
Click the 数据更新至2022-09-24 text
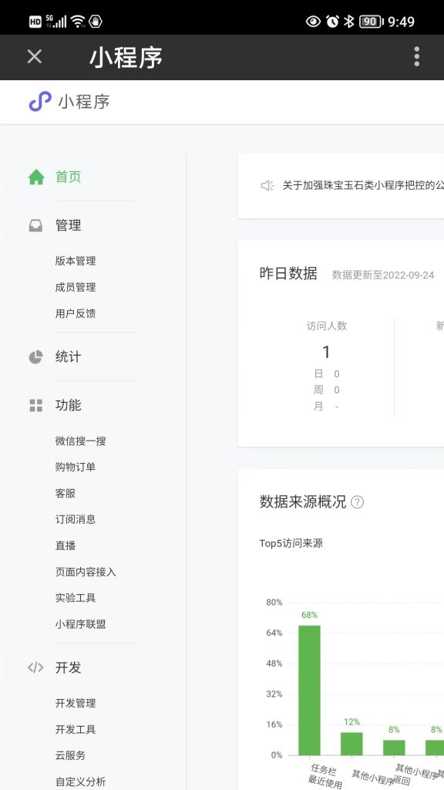(x=383, y=275)
